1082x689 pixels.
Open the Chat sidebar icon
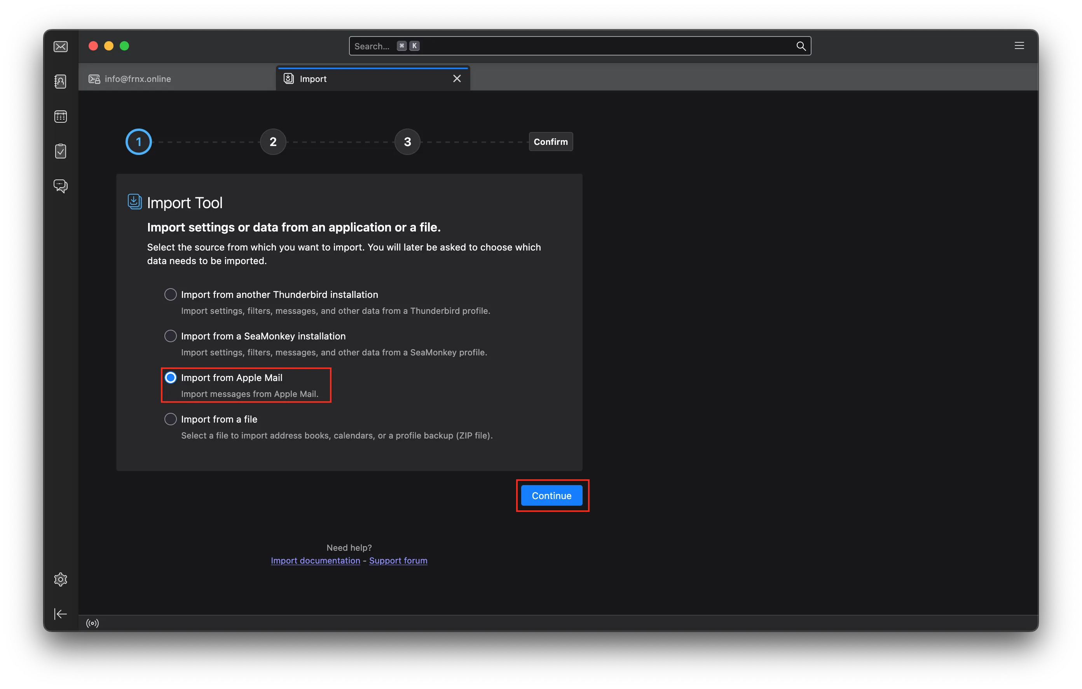pos(60,186)
